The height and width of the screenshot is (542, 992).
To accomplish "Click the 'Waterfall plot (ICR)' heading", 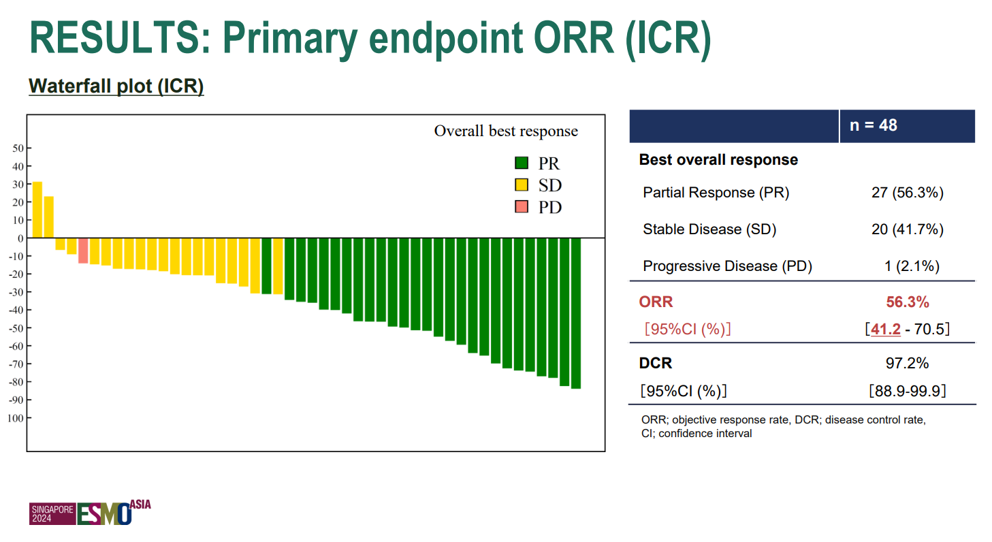I will (x=116, y=86).
